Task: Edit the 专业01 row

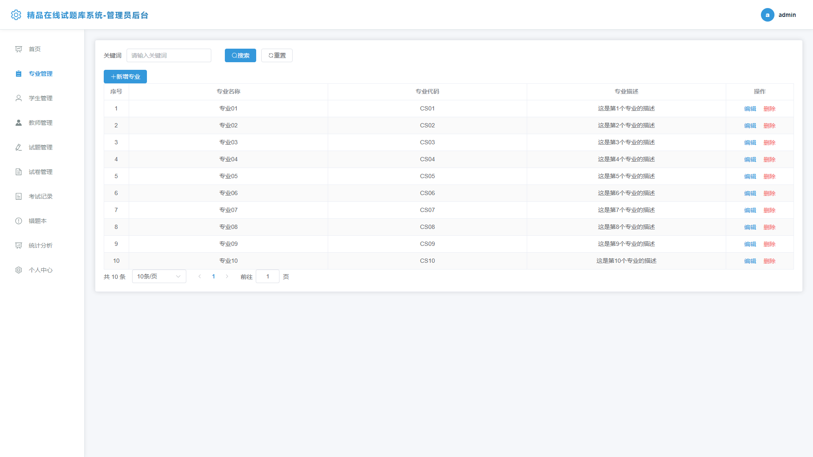Action: pyautogui.click(x=750, y=109)
